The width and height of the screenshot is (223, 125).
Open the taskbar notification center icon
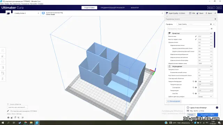click(220, 123)
